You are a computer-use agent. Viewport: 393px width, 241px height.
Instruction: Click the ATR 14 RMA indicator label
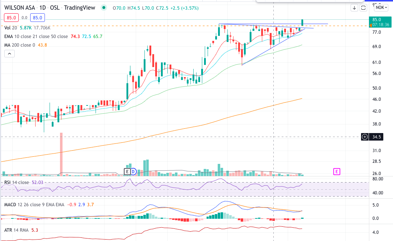pyautogui.click(x=18, y=230)
